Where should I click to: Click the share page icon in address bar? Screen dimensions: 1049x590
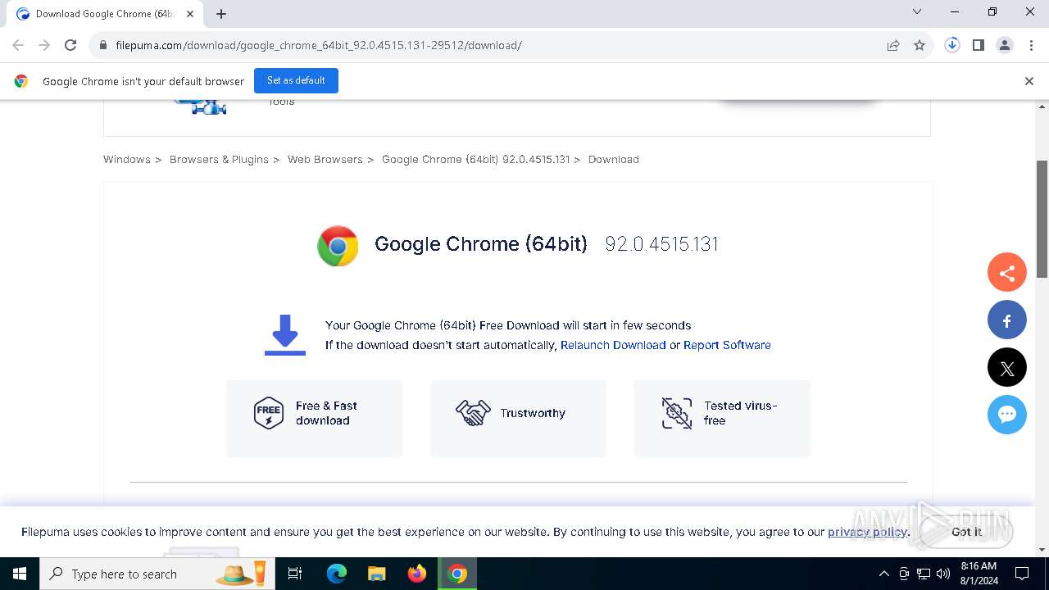tap(893, 45)
